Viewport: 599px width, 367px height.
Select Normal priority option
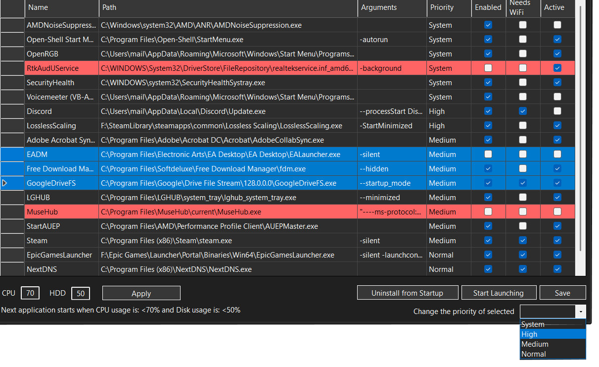click(553, 354)
